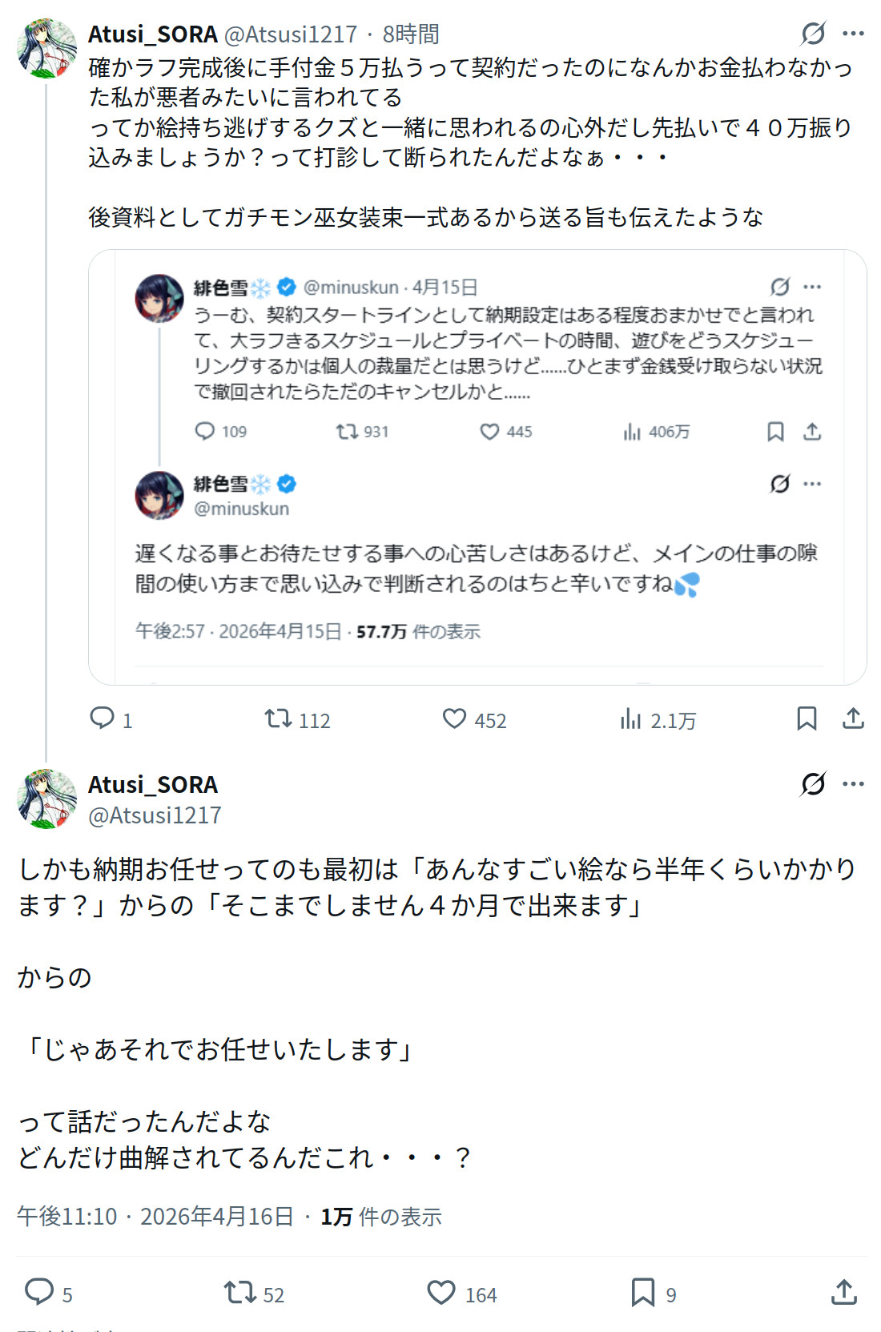Like the first tweet with 452 likes
The height and width of the screenshot is (1332, 881).
tap(455, 718)
